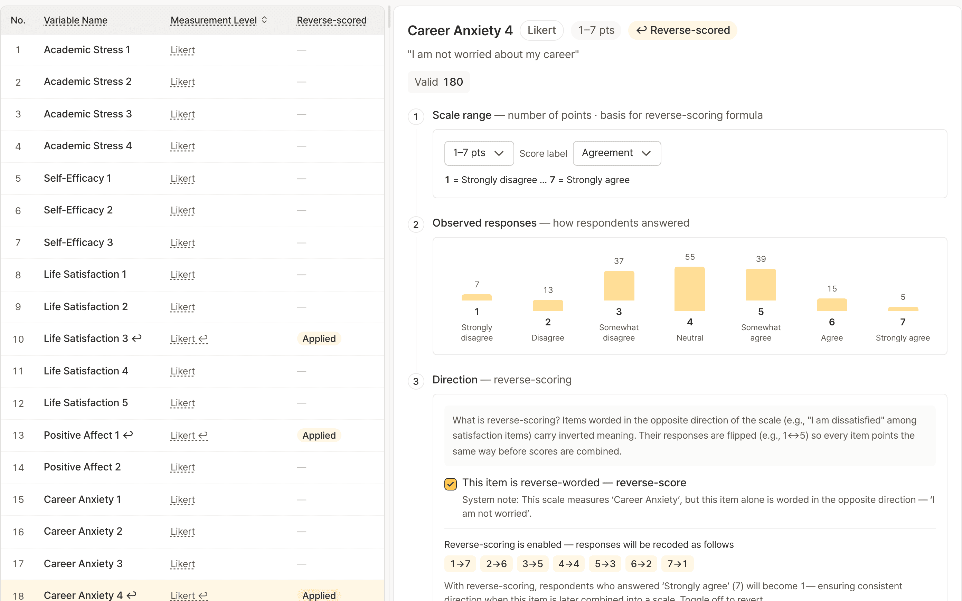Click the Likert link for Career Anxiety 2
The height and width of the screenshot is (601, 962).
coord(182,532)
